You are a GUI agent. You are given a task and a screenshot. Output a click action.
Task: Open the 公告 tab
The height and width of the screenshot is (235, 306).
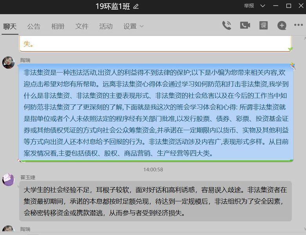(34, 26)
